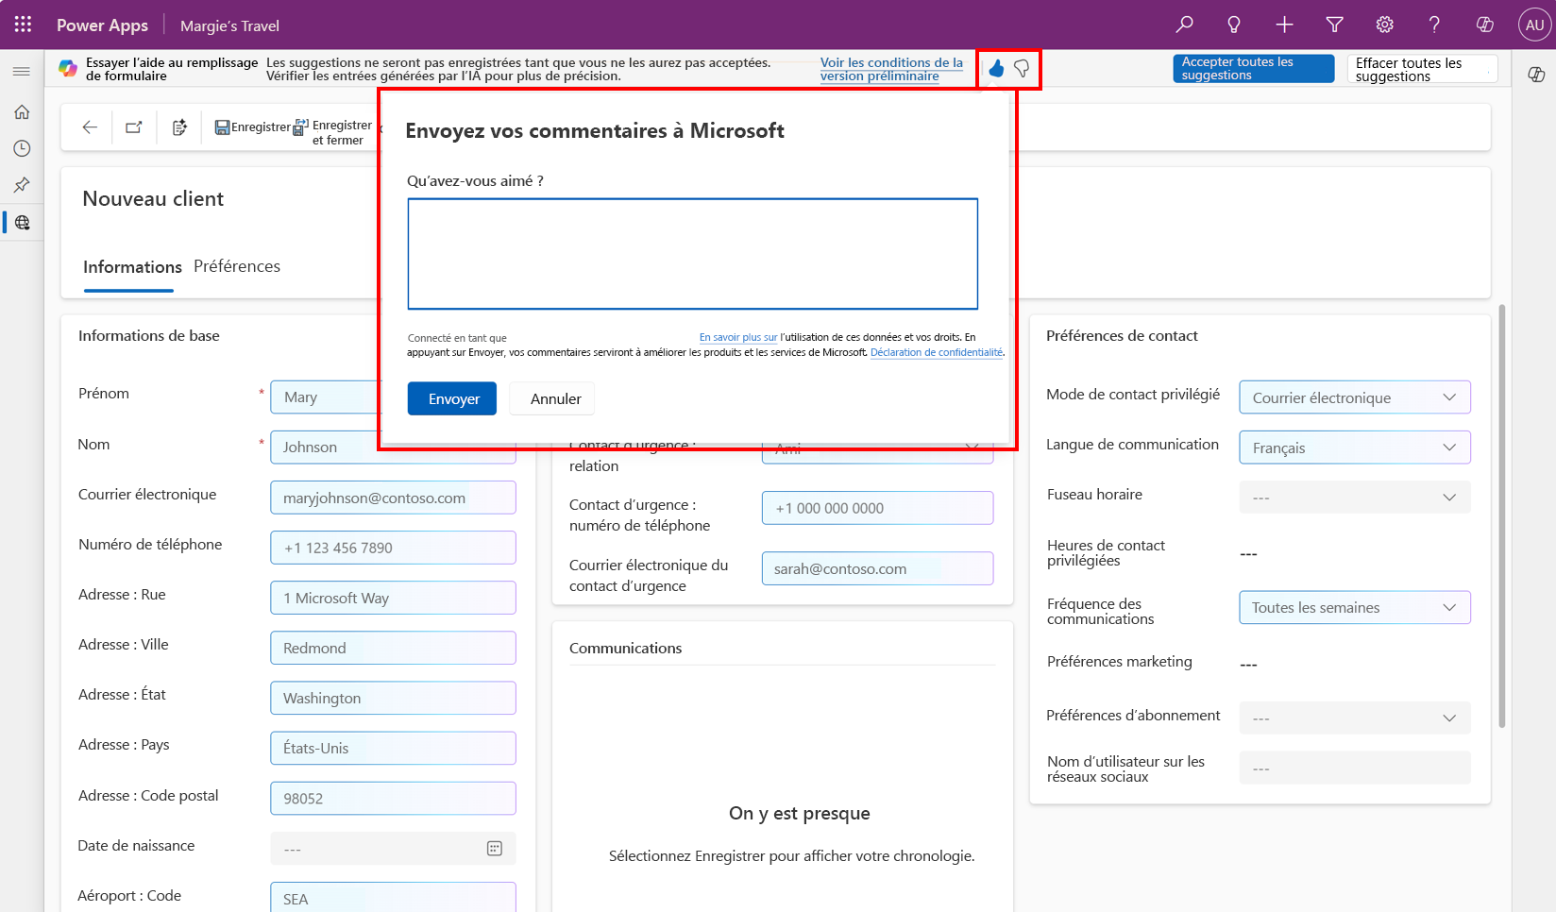Expand the Fuseau horaire dropdown

click(x=1354, y=498)
